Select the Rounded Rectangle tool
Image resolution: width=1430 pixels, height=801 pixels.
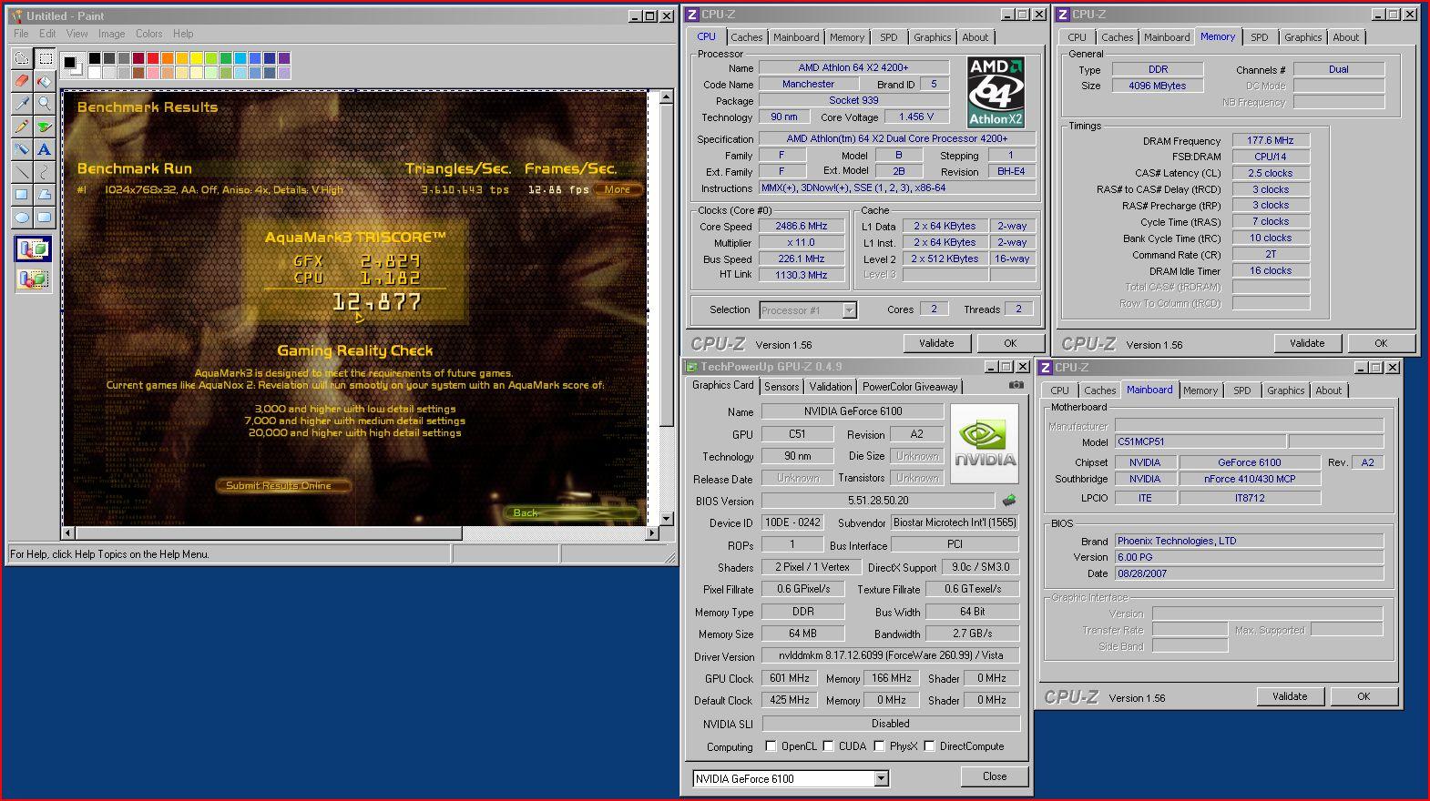tap(45, 218)
